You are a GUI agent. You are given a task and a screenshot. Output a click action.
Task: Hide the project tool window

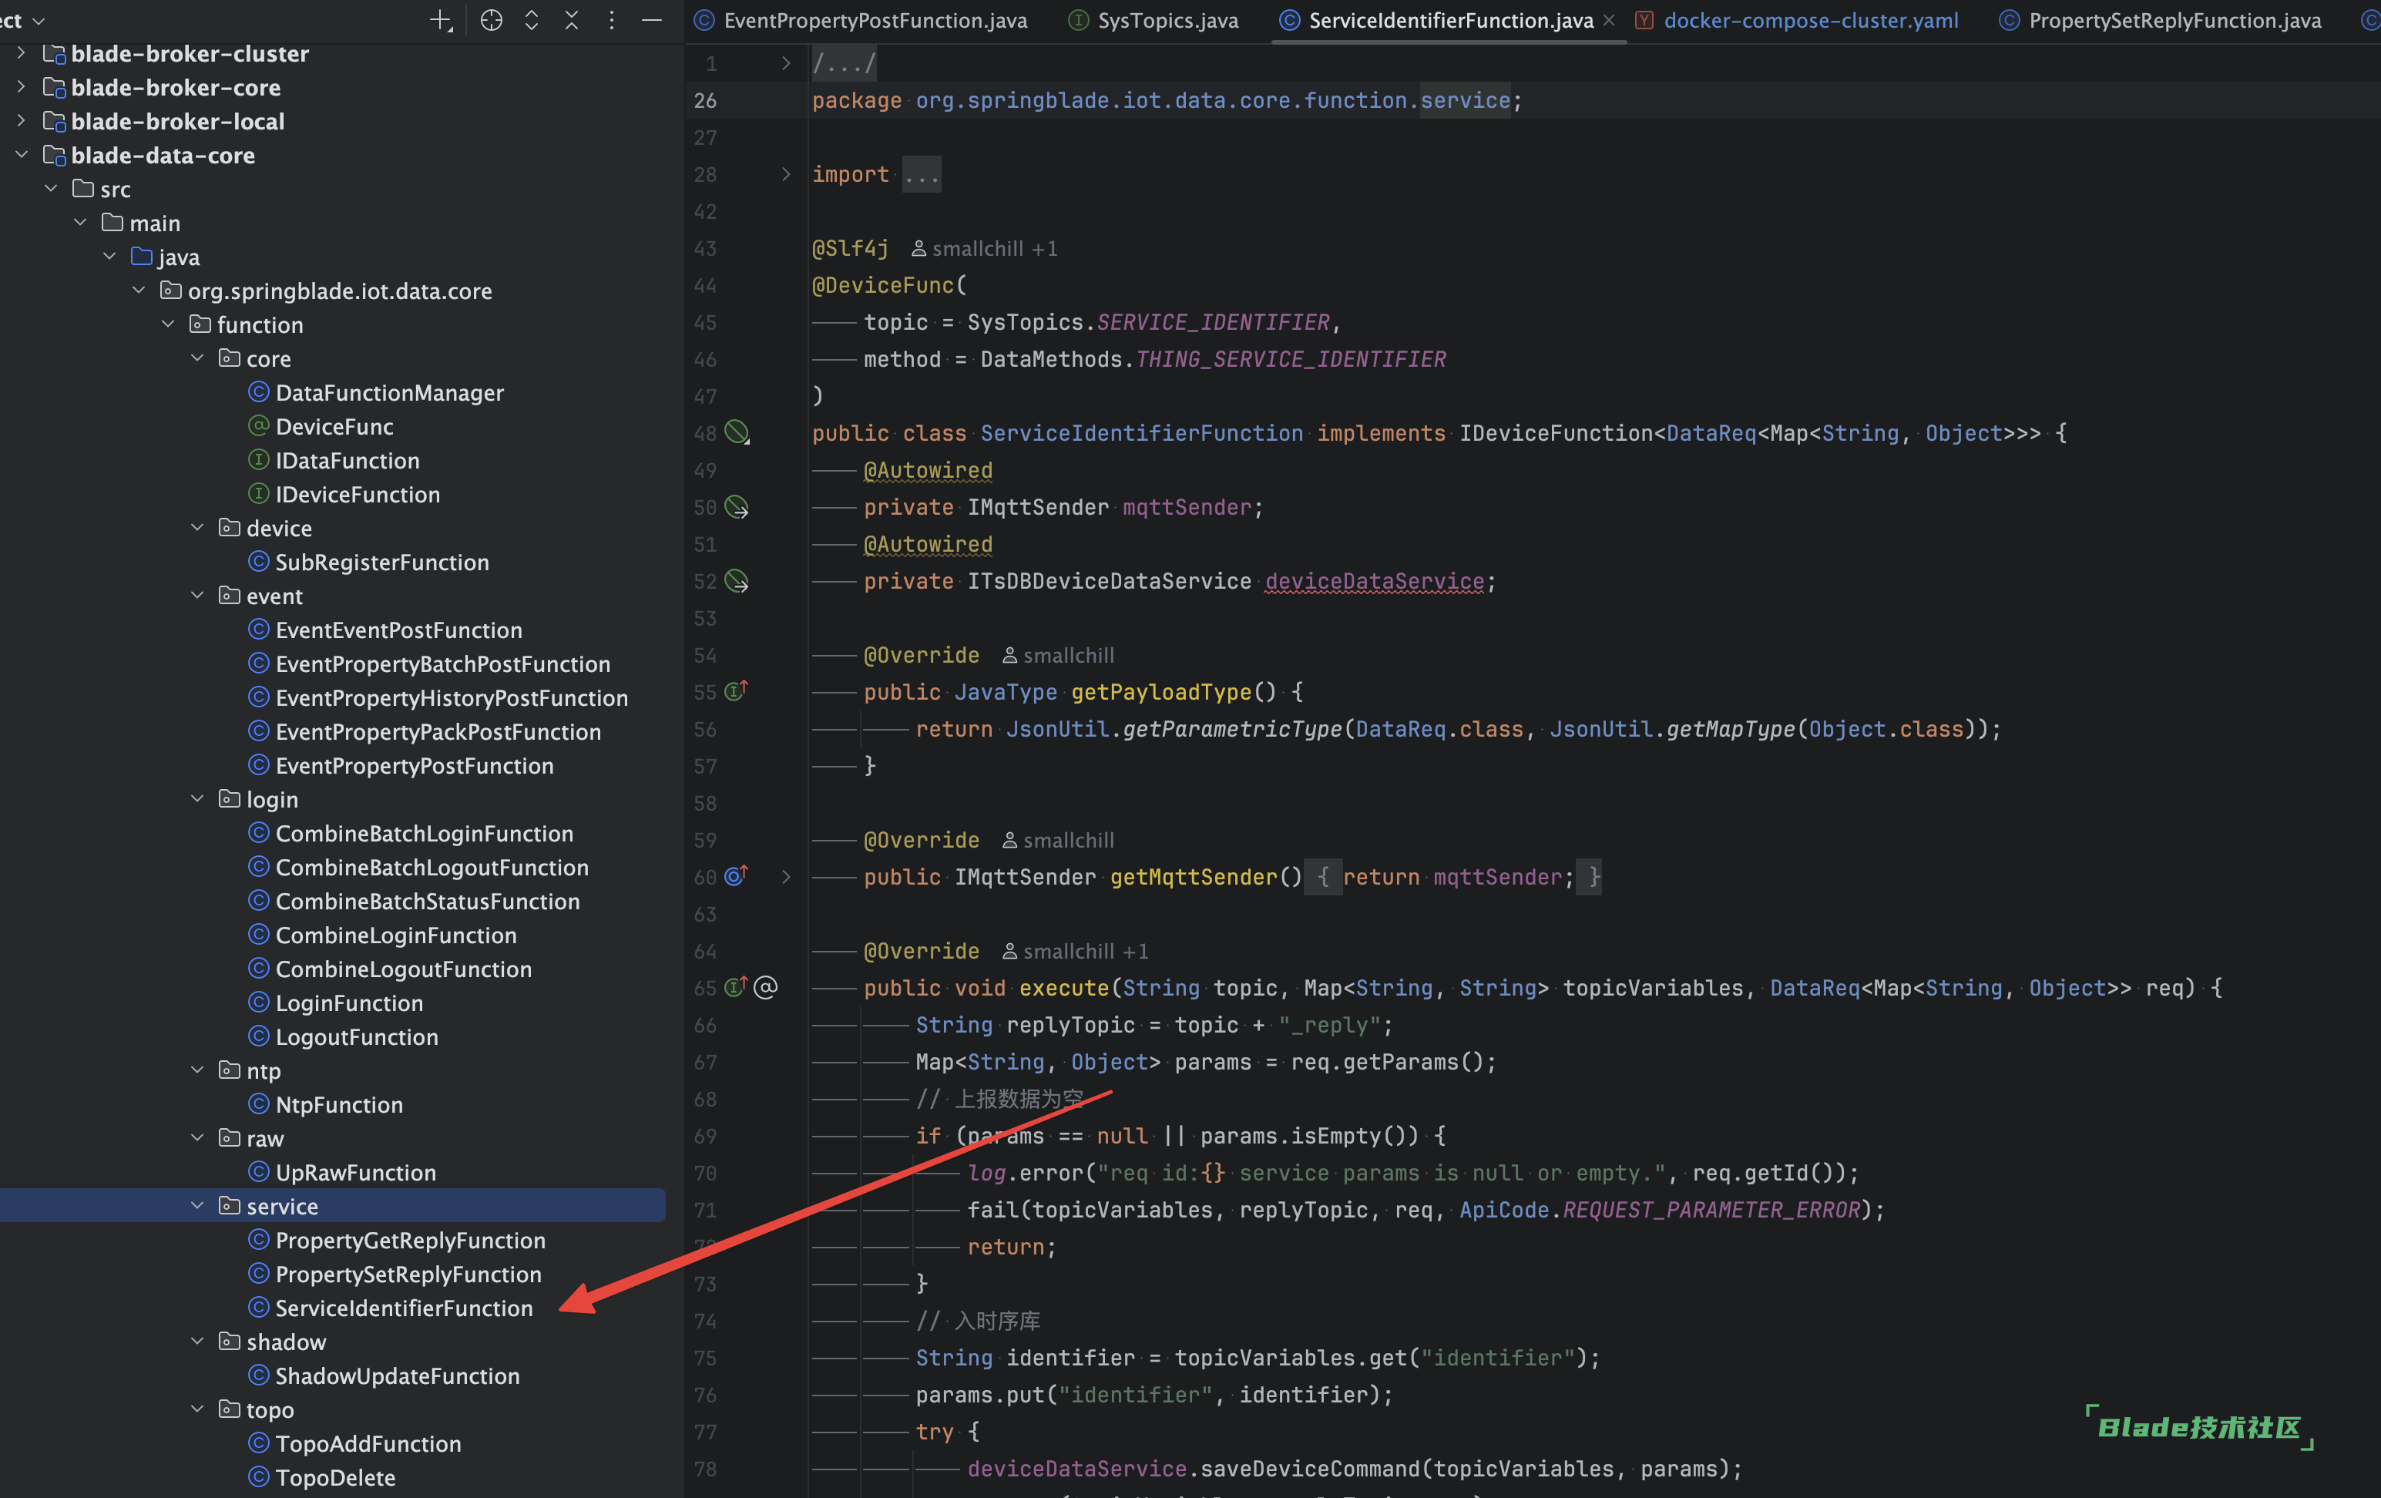[652, 20]
